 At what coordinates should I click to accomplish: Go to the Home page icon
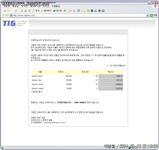point(29,11)
